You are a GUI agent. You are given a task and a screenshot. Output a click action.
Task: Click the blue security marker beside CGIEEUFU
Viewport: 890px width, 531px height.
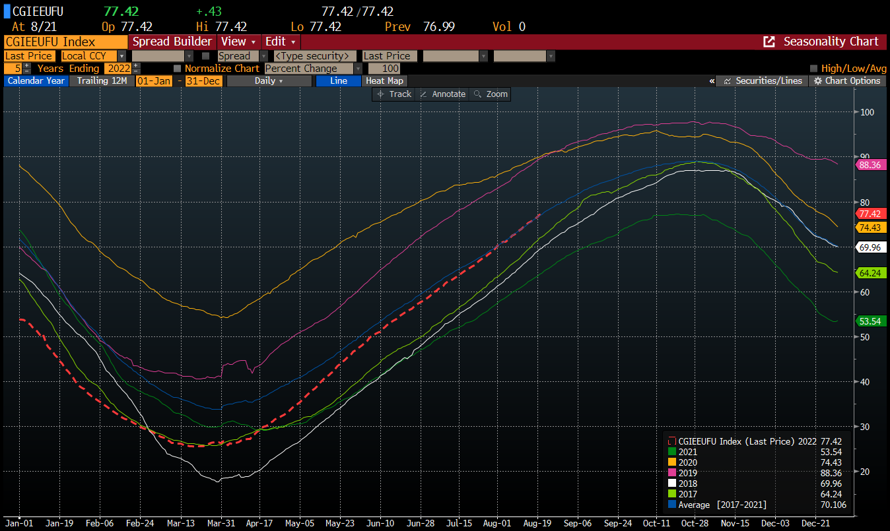[7, 11]
